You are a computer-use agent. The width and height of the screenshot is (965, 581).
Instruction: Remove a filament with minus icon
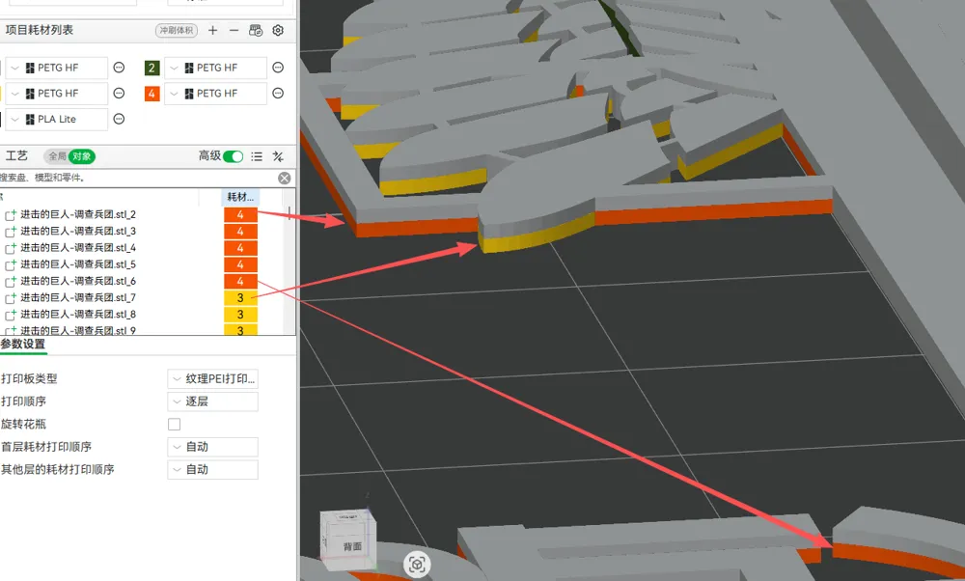(234, 30)
